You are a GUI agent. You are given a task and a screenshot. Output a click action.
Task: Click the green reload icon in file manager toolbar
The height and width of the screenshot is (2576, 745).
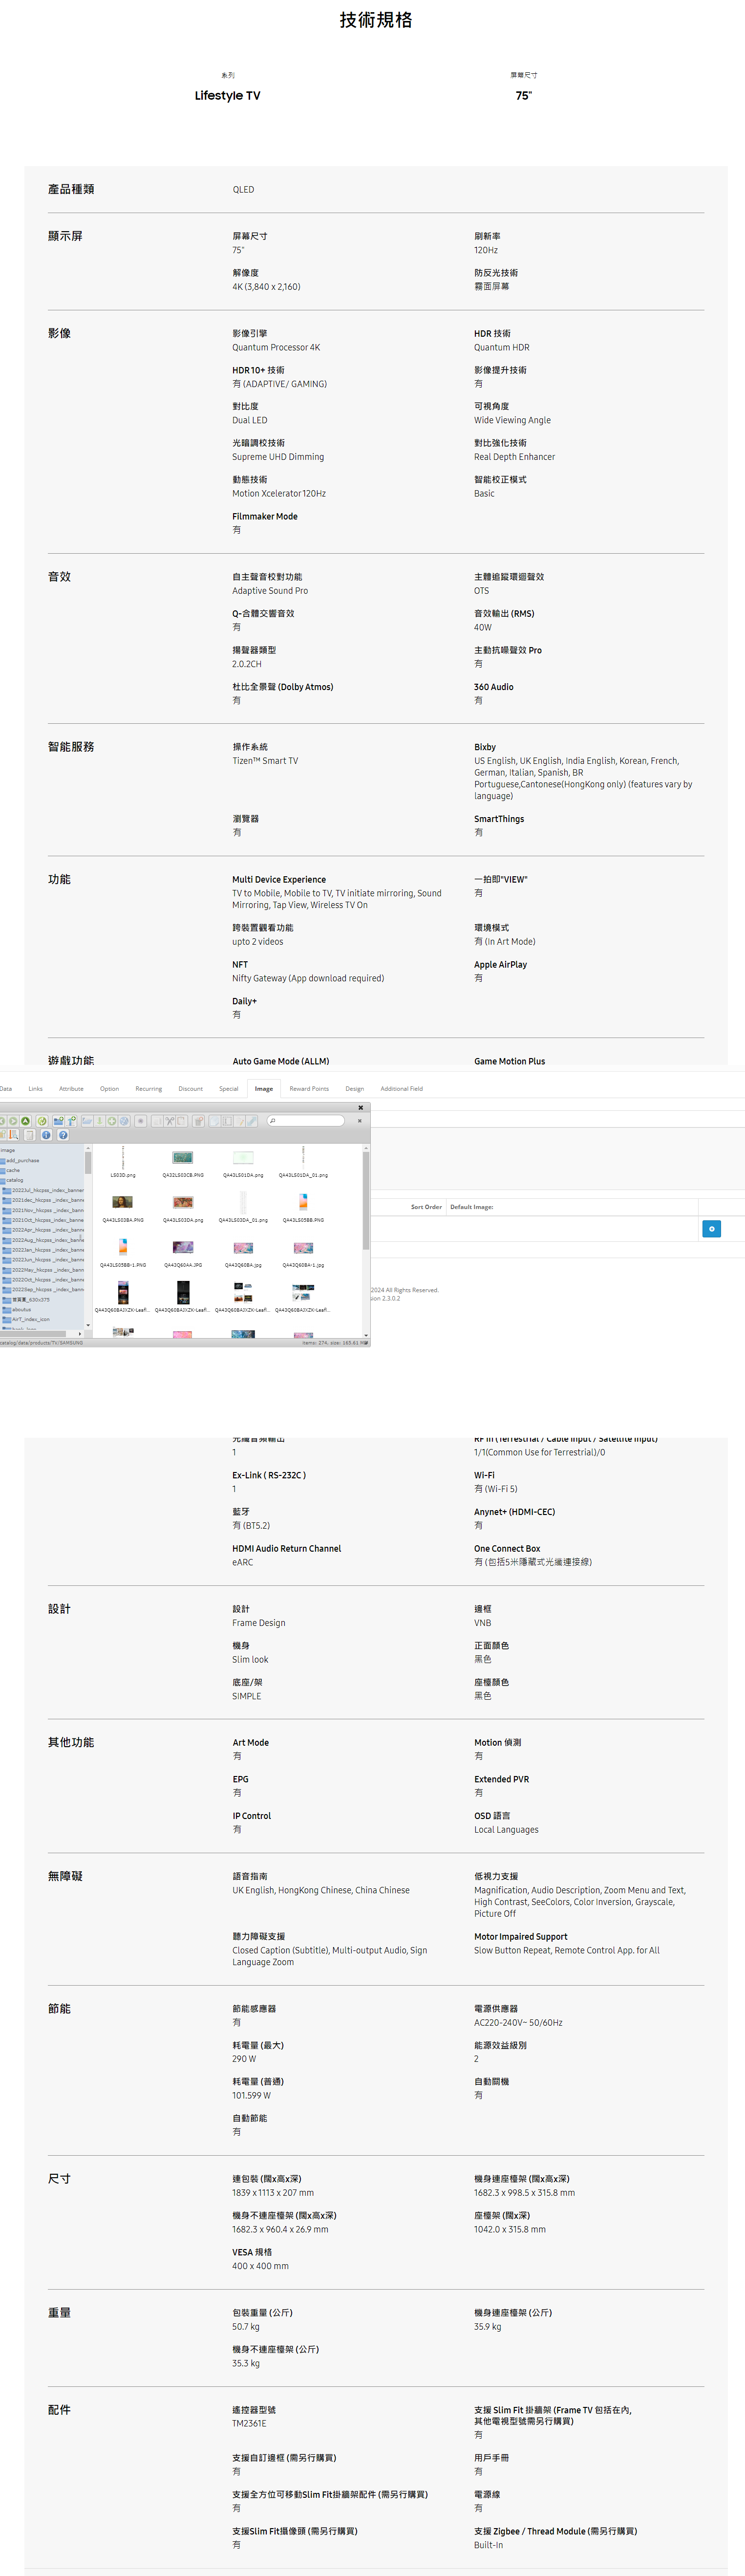click(42, 1121)
